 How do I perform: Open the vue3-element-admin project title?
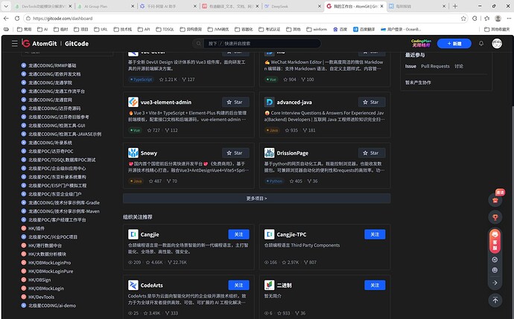click(166, 102)
